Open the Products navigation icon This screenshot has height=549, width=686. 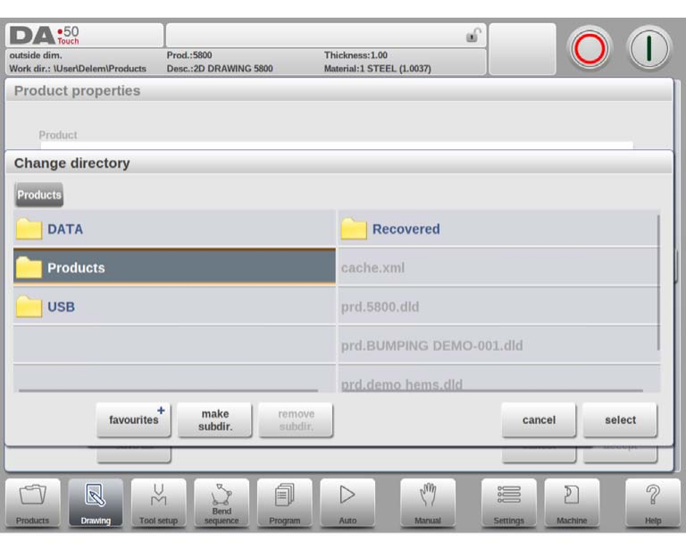pos(33,503)
